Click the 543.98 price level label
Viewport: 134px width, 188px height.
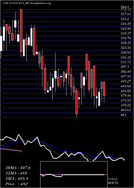pyautogui.click(x=126, y=29)
